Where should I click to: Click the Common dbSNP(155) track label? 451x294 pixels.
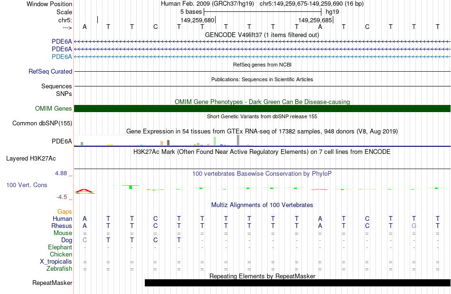42,123
